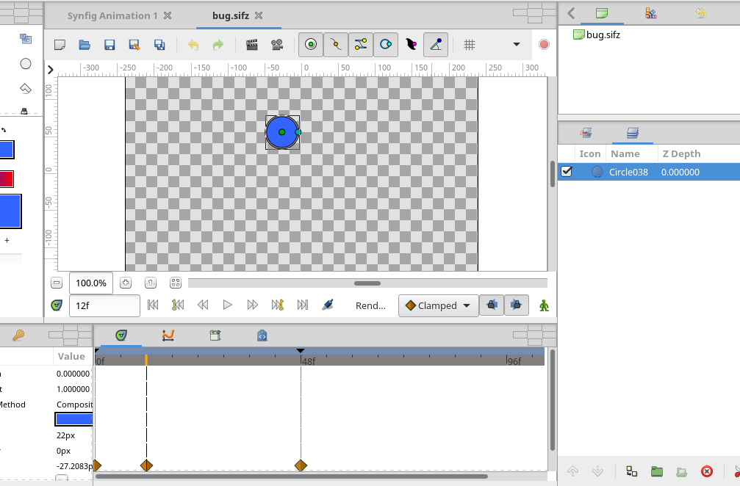Click the blue color parameter swatch
This screenshot has height=486, width=740.
pos(74,419)
